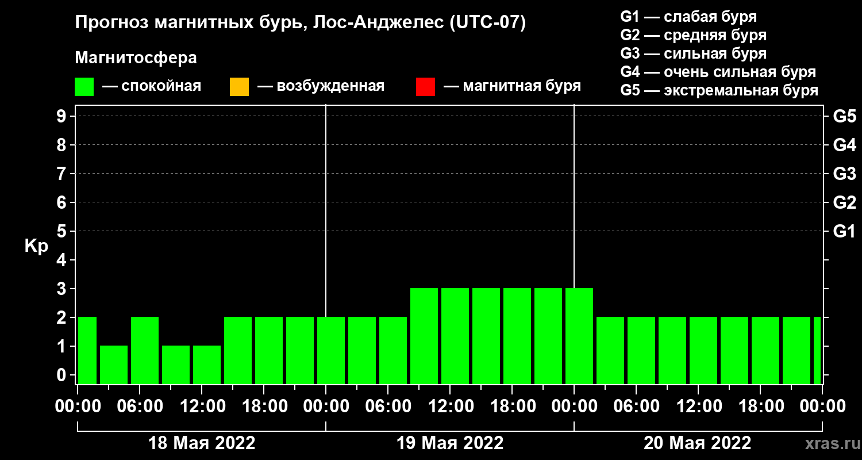Click the first Kp 1 bar on 18 Мая

pyautogui.click(x=114, y=365)
